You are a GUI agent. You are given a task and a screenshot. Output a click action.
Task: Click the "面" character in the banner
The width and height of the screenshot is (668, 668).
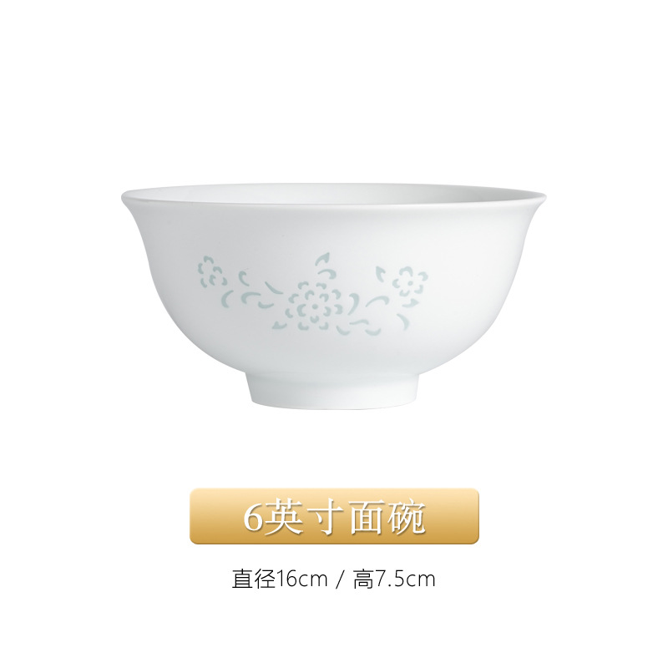367,517
